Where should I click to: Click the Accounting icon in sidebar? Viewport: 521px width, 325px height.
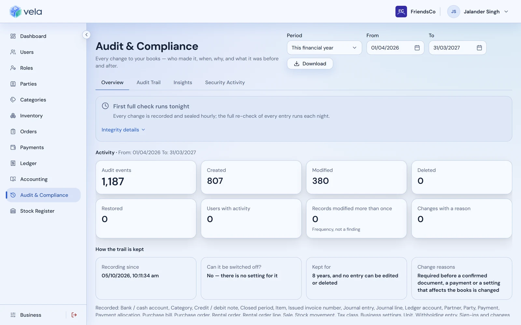click(x=13, y=179)
